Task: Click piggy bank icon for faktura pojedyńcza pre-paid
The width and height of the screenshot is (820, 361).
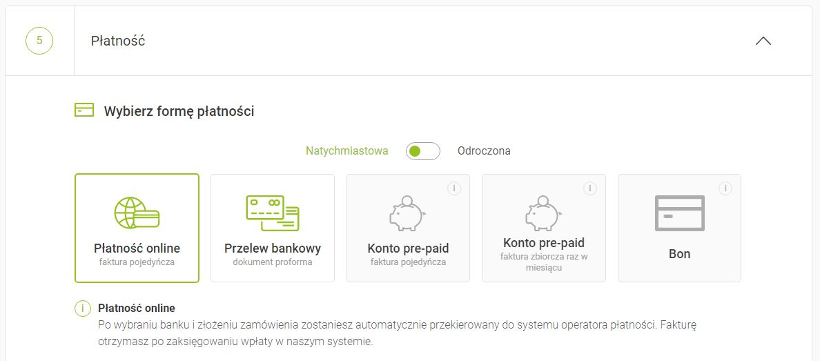Action: click(x=408, y=213)
